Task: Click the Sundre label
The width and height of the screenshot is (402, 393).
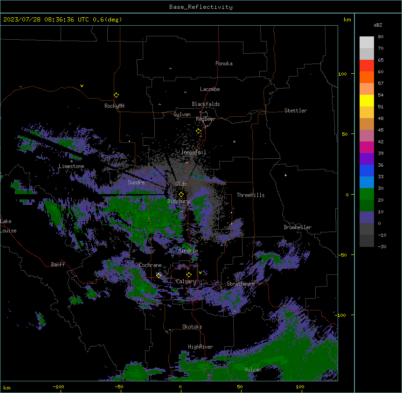Action: [136, 182]
